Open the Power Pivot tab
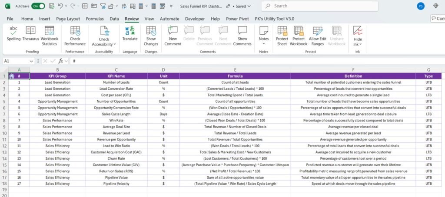 pos(237,19)
